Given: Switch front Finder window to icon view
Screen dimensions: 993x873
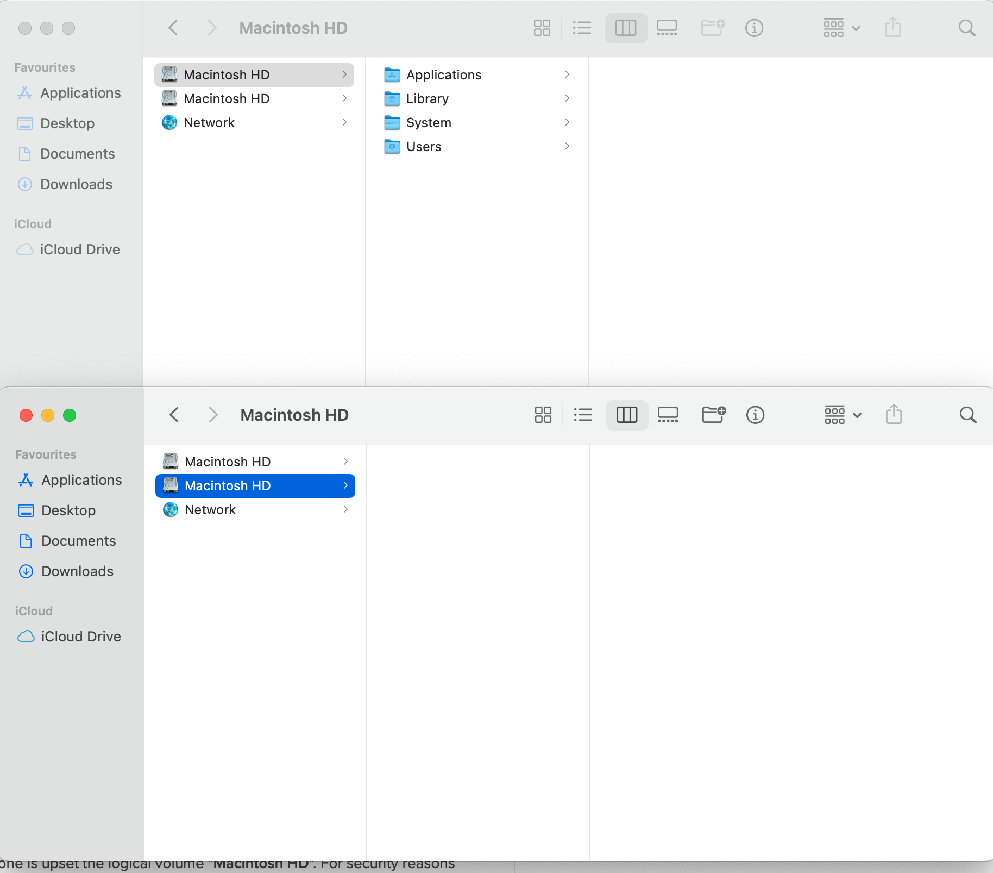Looking at the screenshot, I should coord(543,415).
